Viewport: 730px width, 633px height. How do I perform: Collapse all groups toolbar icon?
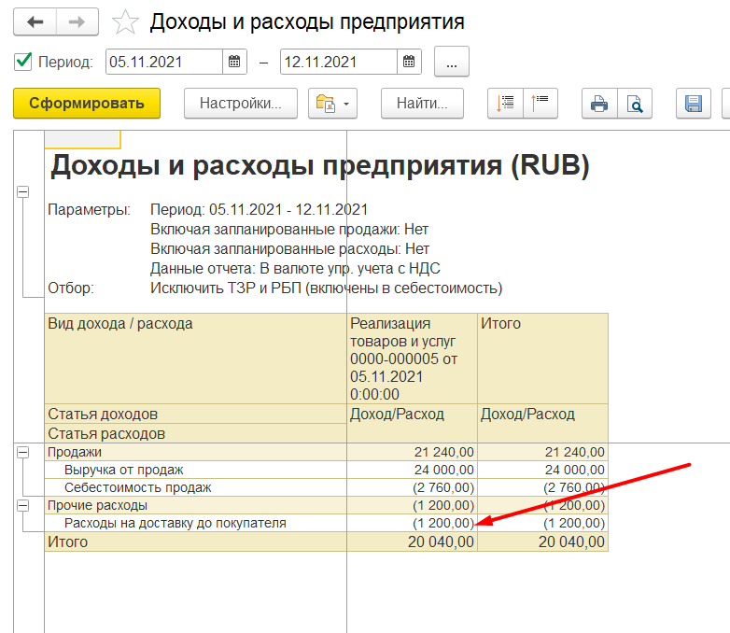tap(540, 103)
